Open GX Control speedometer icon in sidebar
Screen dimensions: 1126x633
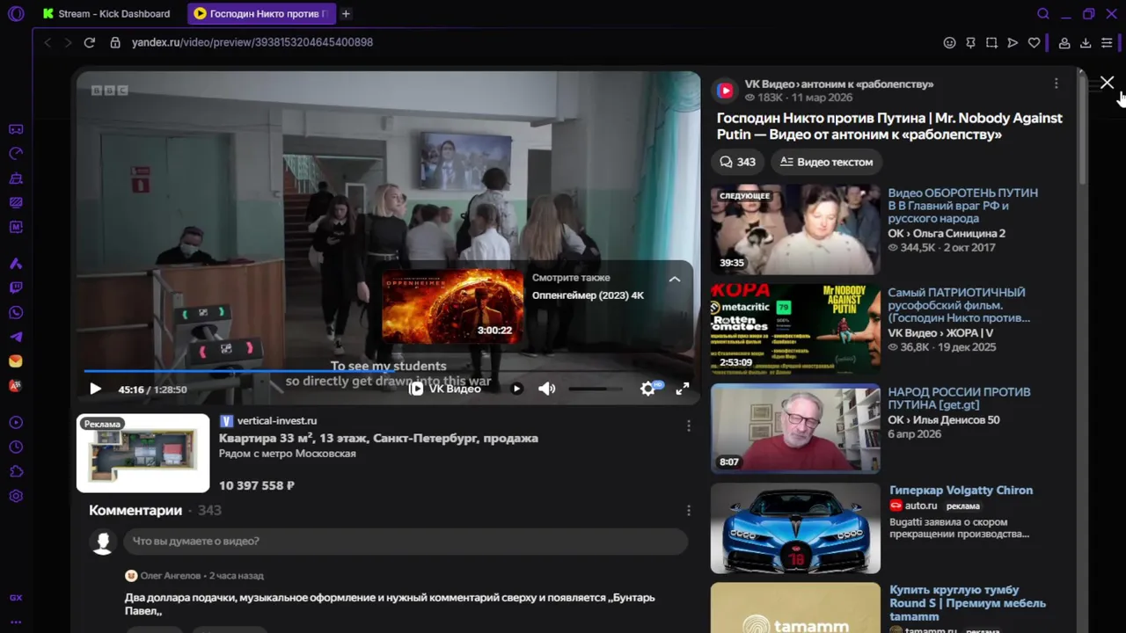pyautogui.click(x=16, y=153)
